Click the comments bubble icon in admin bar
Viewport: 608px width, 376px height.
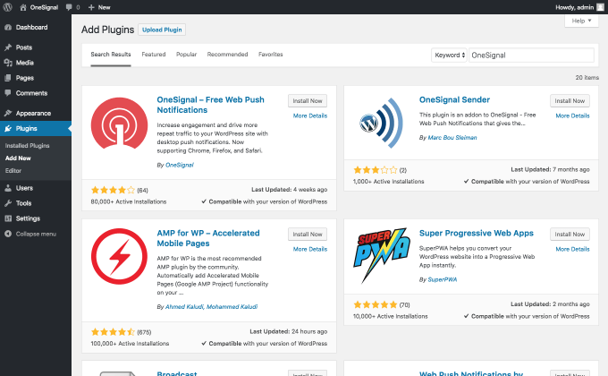pyautogui.click(x=69, y=7)
